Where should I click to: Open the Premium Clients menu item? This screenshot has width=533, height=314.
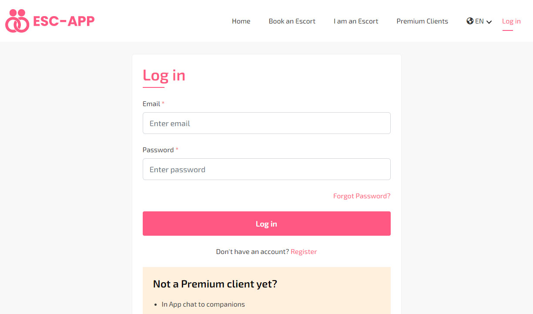click(422, 21)
